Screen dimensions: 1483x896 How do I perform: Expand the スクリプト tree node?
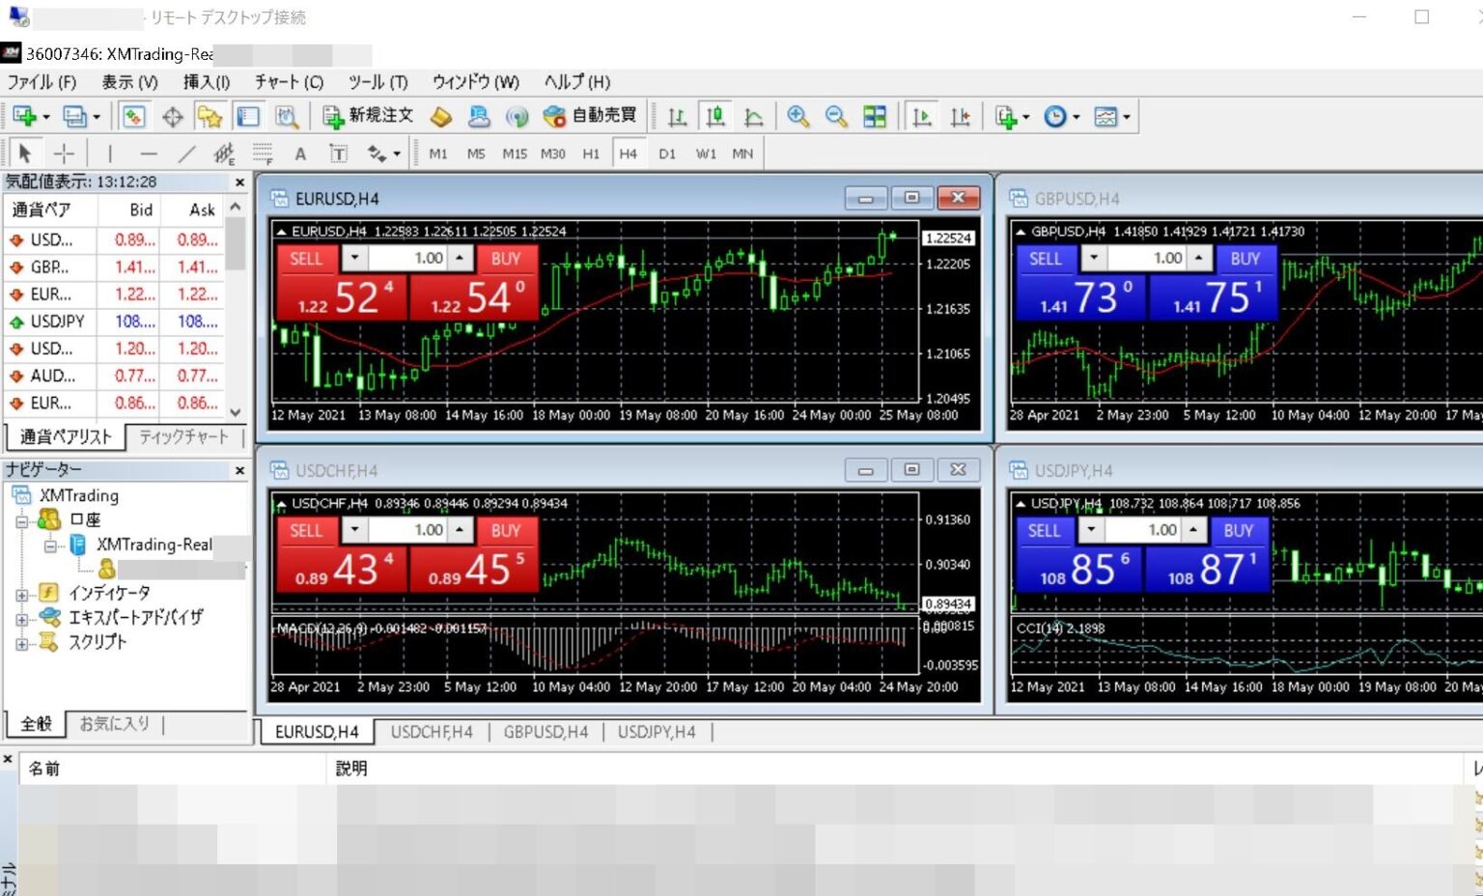[22, 643]
